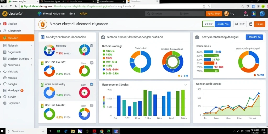The width and height of the screenshot is (268, 134).
Task: Open the dropdown arrow on the Hoponsman Cbodas chart
Action: pyautogui.click(x=186, y=85)
